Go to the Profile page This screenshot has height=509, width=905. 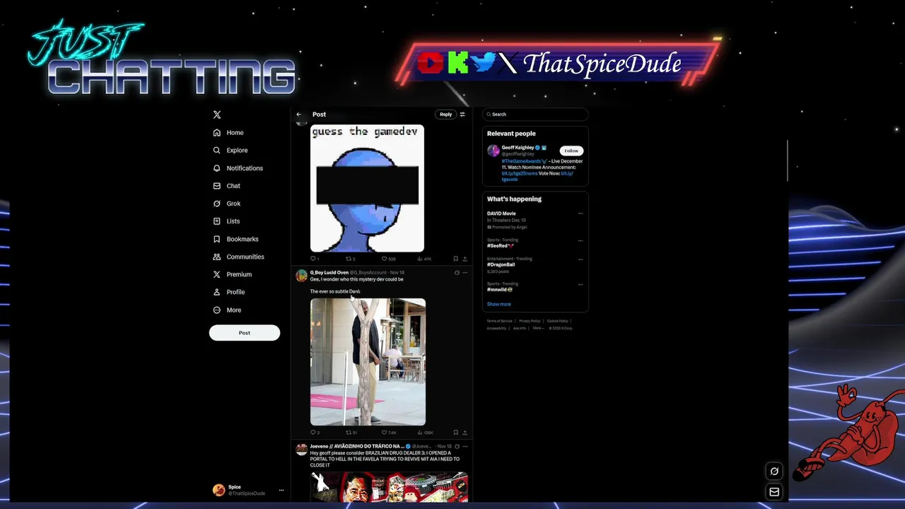(x=229, y=292)
